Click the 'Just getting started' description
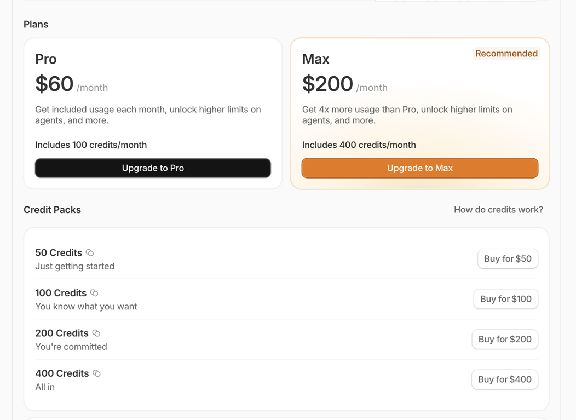The width and height of the screenshot is (576, 420). pos(74,266)
